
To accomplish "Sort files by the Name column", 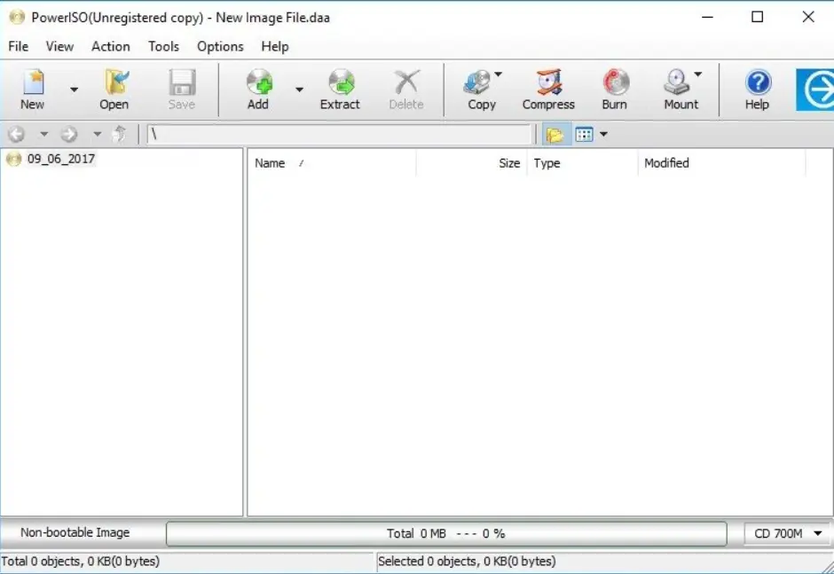I will [x=270, y=163].
